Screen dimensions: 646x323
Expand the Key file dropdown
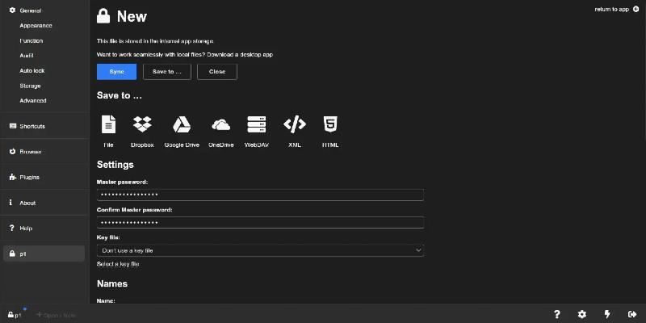tap(260, 250)
